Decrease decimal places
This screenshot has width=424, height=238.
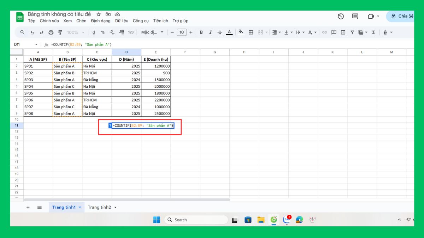(112, 32)
